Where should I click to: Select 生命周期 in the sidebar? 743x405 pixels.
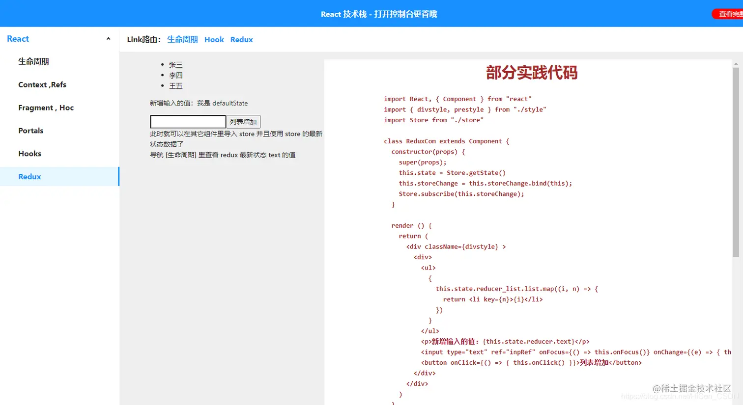pos(33,61)
